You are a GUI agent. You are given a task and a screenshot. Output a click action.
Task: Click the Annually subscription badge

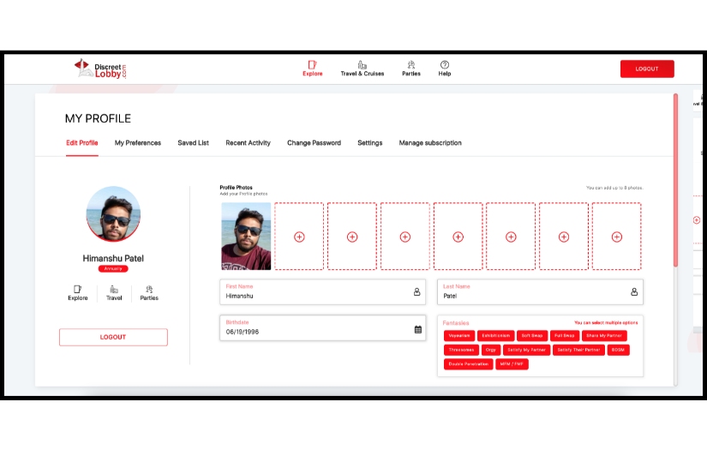coord(113,269)
